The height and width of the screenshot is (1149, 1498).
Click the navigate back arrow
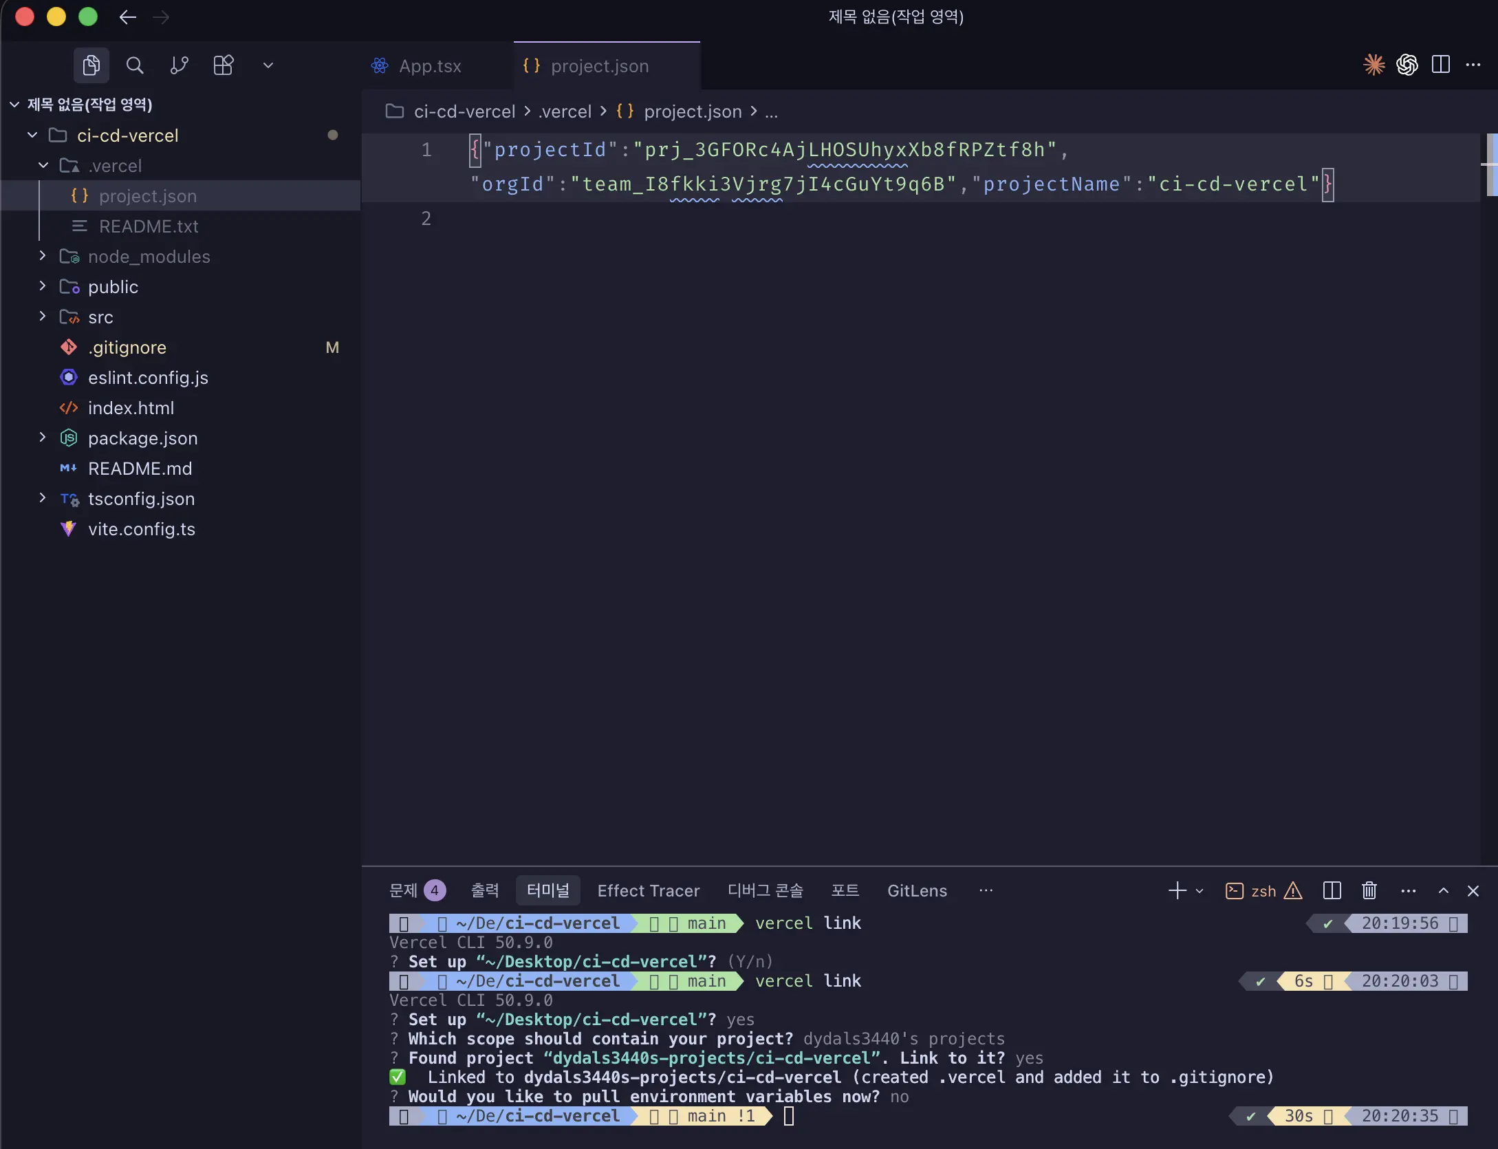[127, 17]
